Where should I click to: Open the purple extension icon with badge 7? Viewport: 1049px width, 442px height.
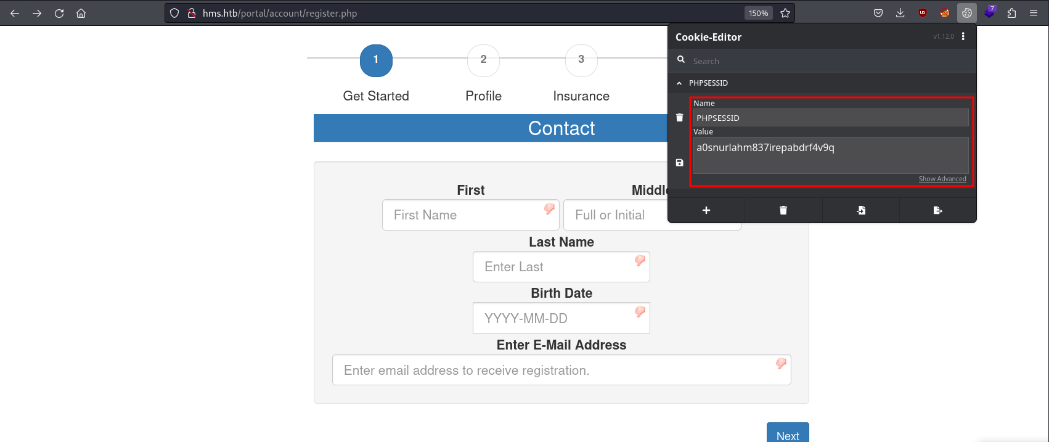click(x=990, y=12)
